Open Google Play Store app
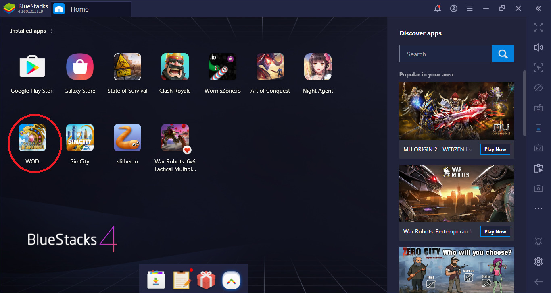The height and width of the screenshot is (293, 551). (x=32, y=67)
